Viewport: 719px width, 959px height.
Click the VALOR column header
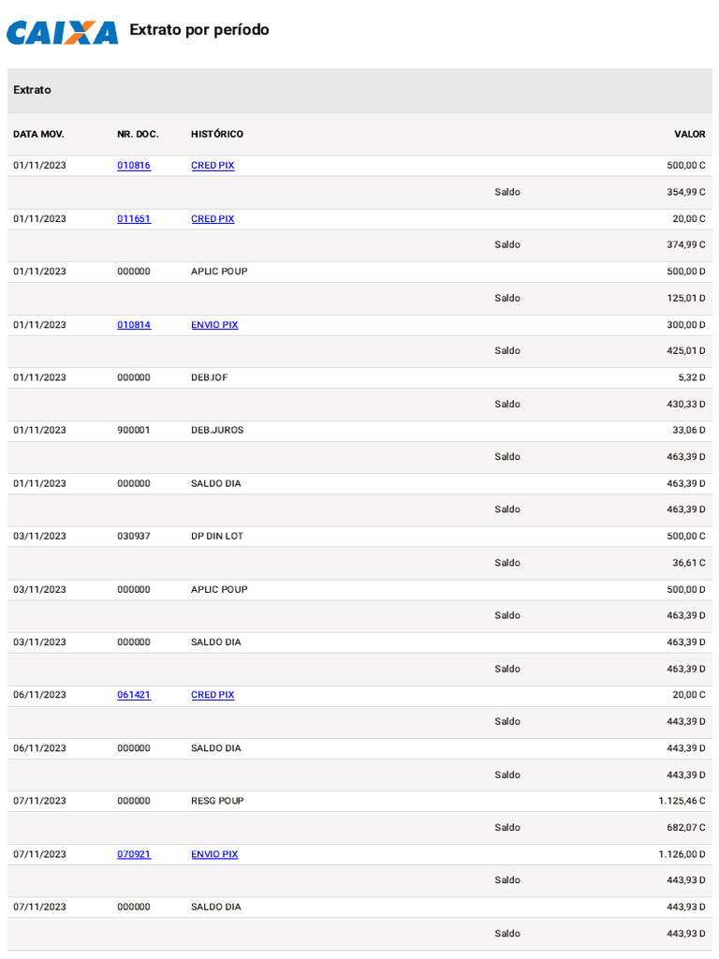(x=690, y=134)
